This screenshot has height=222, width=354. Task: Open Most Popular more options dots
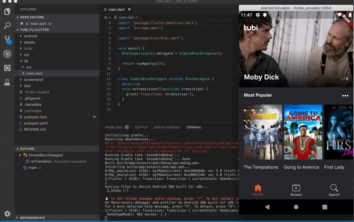(x=345, y=96)
